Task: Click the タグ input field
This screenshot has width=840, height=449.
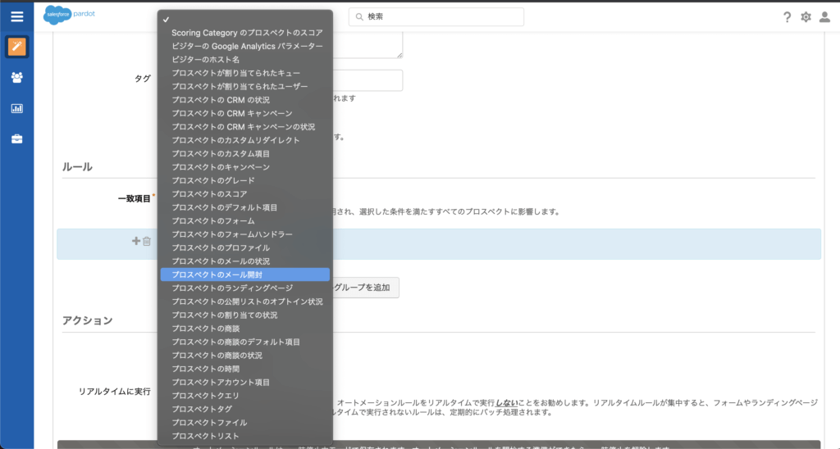Action: (x=367, y=80)
